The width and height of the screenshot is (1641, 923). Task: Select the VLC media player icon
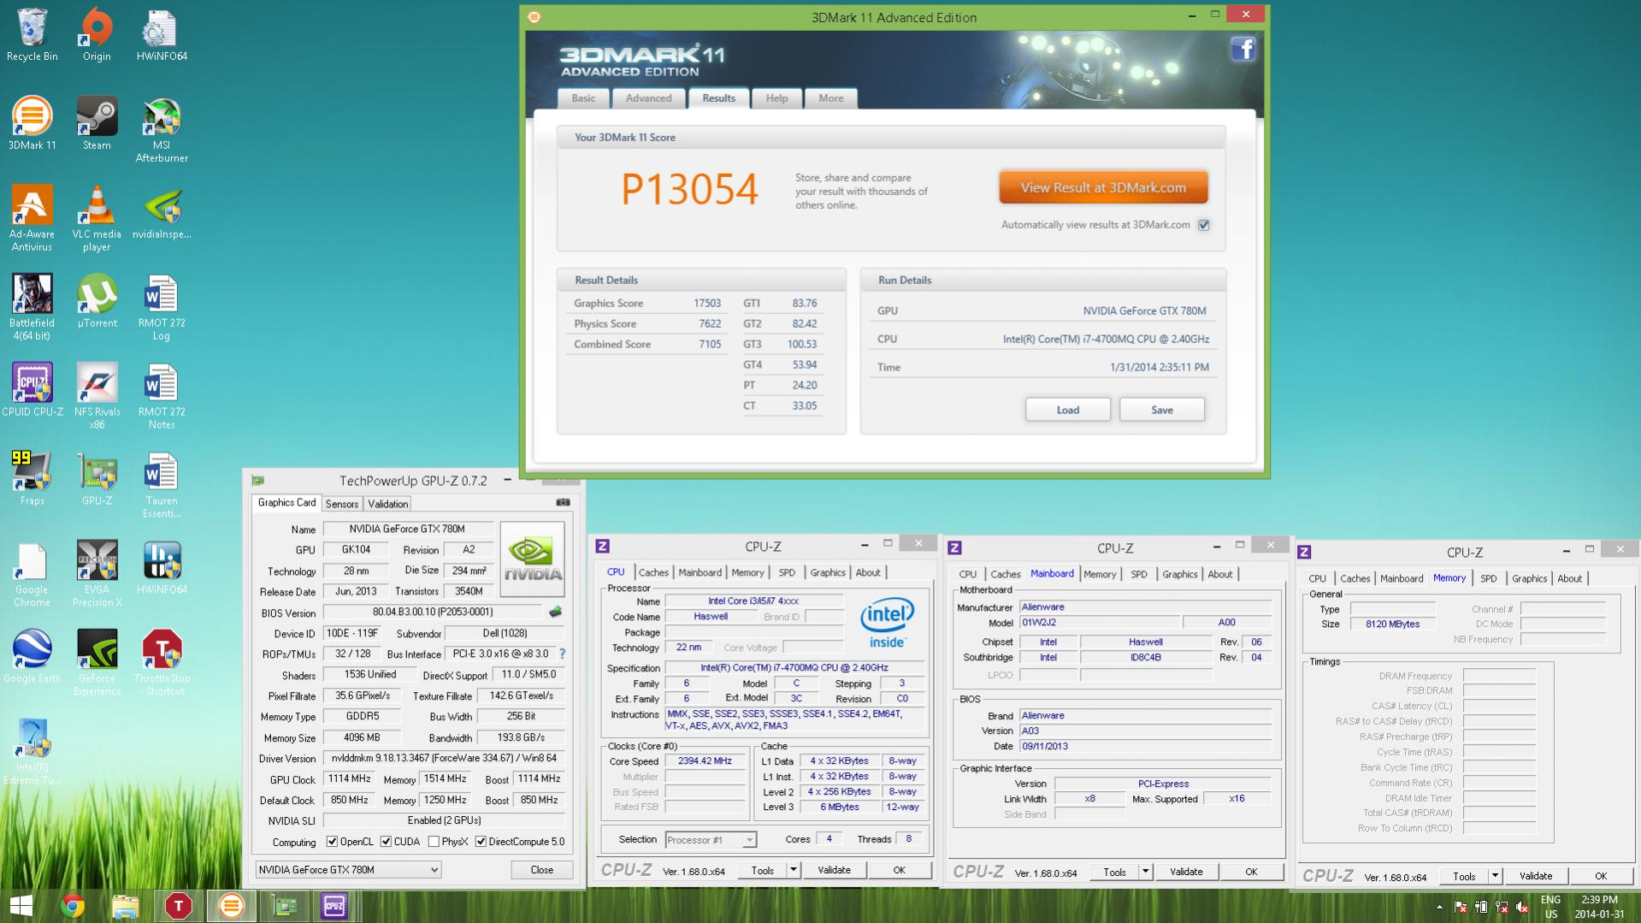pos(97,219)
